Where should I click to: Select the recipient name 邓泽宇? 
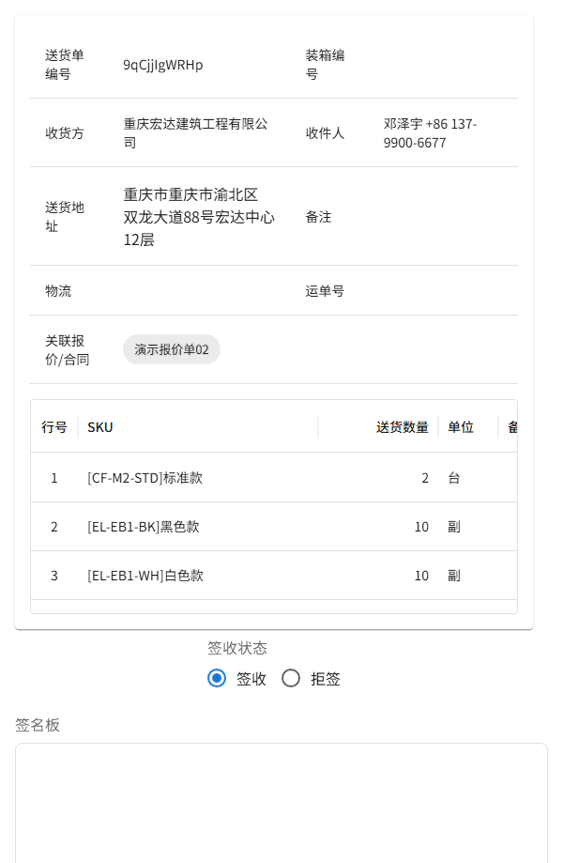coord(401,123)
